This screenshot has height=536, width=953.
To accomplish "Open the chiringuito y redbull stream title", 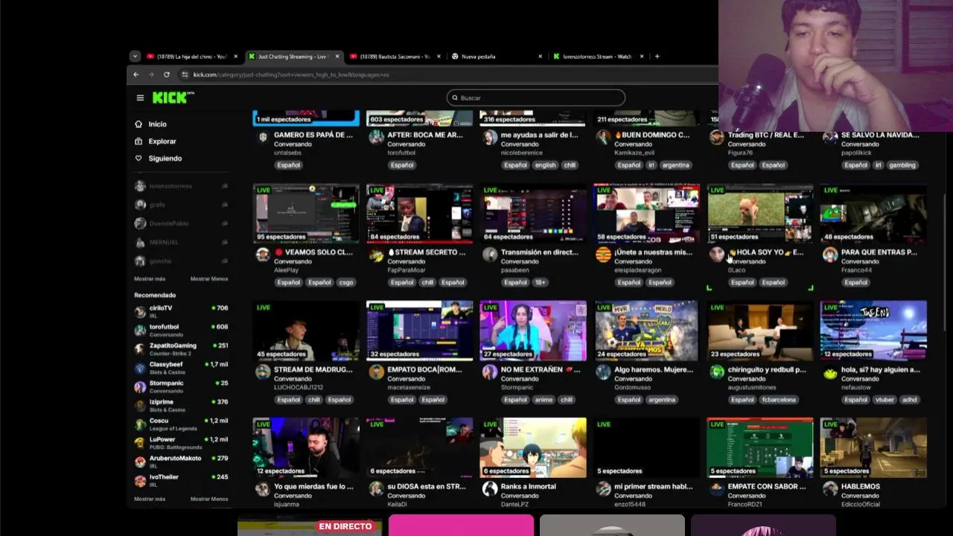I will point(767,369).
